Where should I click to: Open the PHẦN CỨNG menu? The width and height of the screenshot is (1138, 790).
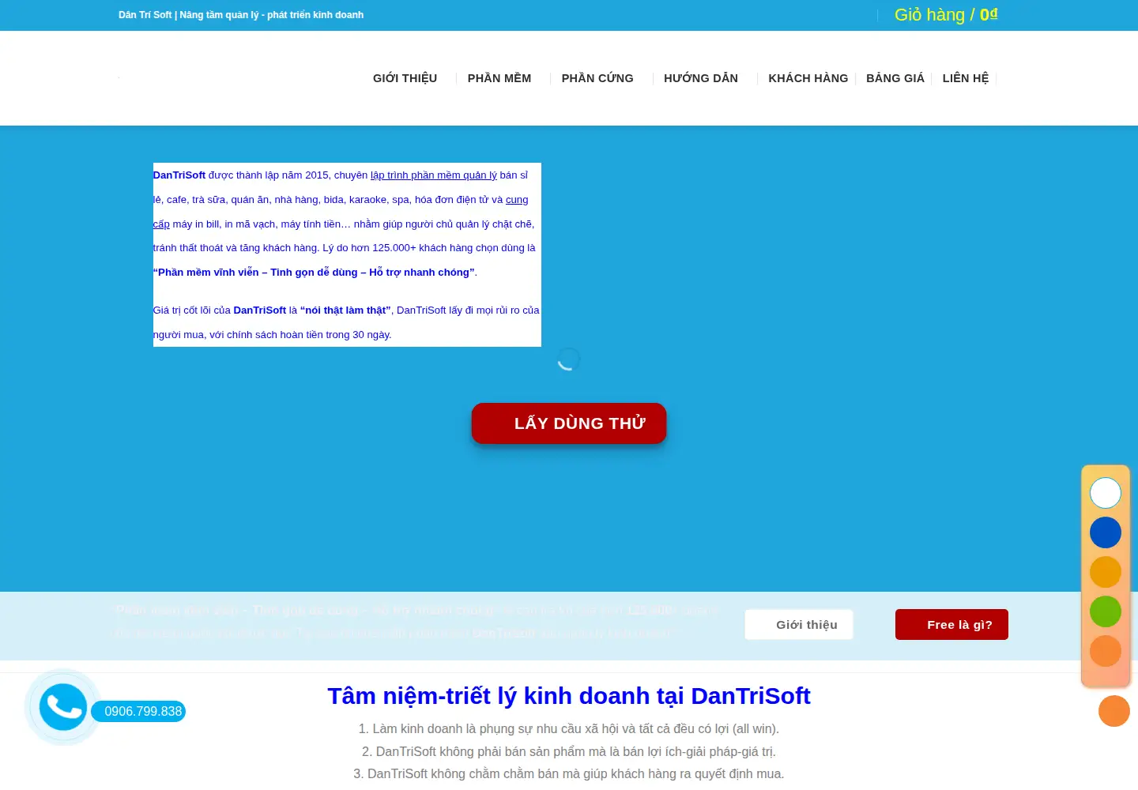coord(597,78)
